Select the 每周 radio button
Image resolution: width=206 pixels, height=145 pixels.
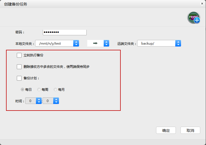(x=39, y=89)
